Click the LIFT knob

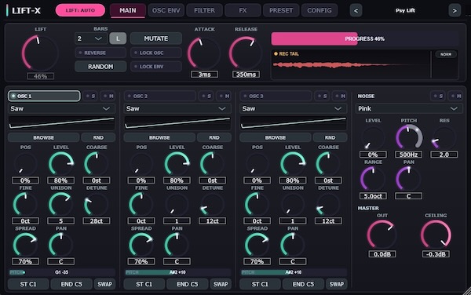tap(40, 53)
